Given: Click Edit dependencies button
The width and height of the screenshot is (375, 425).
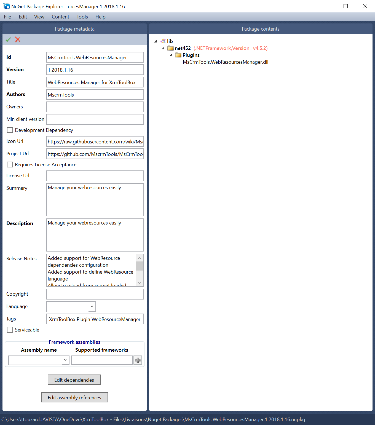Looking at the screenshot, I should (x=74, y=380).
